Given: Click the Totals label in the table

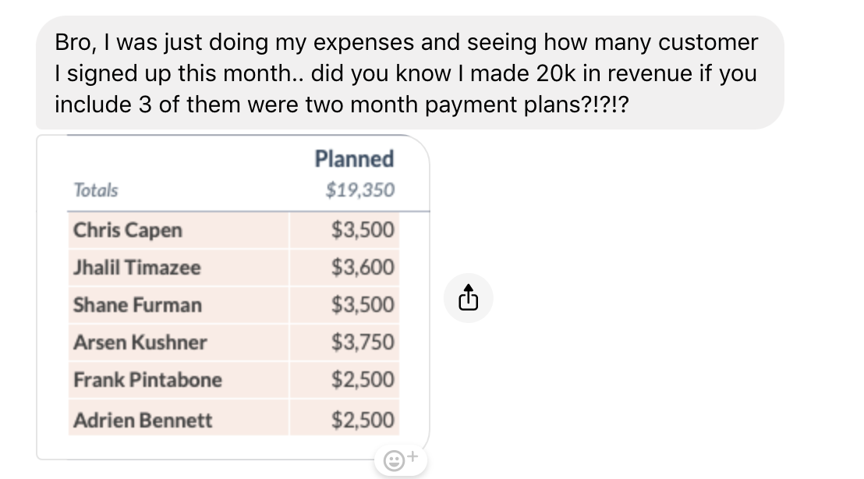Looking at the screenshot, I should 96,190.
